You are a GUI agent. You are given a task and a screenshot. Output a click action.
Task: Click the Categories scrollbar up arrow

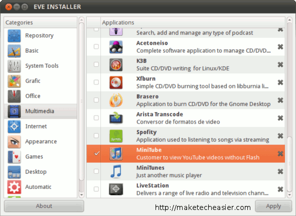pyautogui.click(x=82, y=20)
